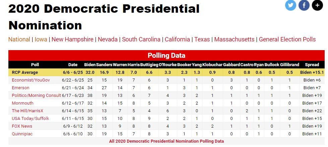
Task: Select the South Carolina polls link
Action: 141,39
